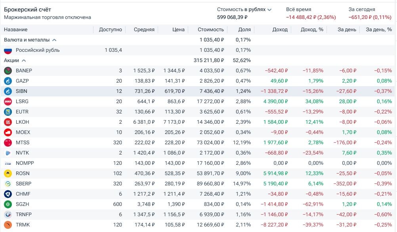Screen dimensions: 397x232
Task: Click the LKOH Lukoil logo icon
Action: coord(8,122)
